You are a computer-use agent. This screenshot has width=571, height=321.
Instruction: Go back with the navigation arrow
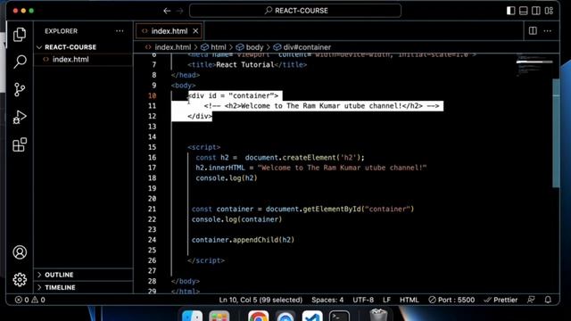coord(167,11)
